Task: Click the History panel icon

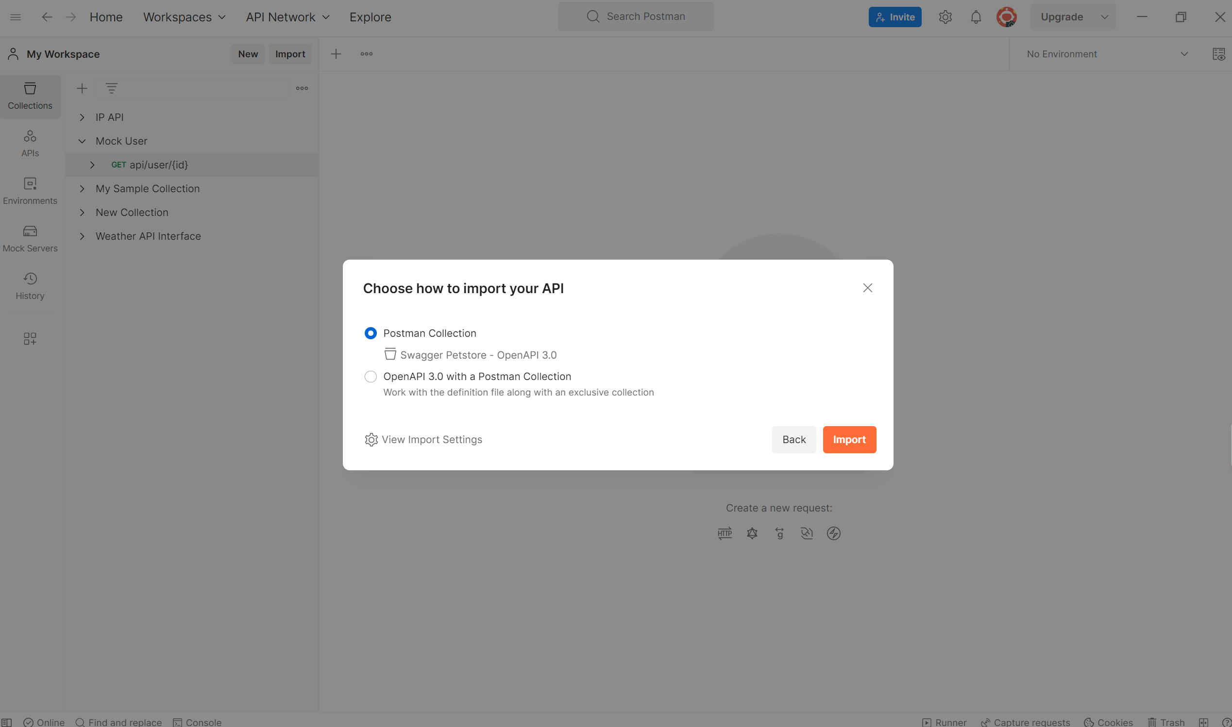Action: [x=30, y=279]
